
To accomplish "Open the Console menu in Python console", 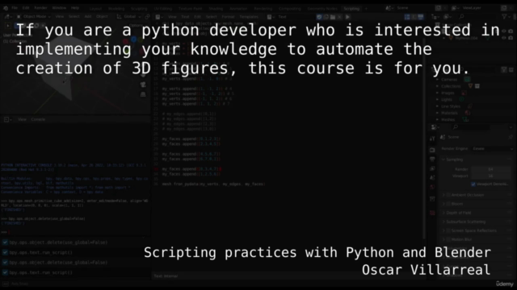I will (38, 119).
